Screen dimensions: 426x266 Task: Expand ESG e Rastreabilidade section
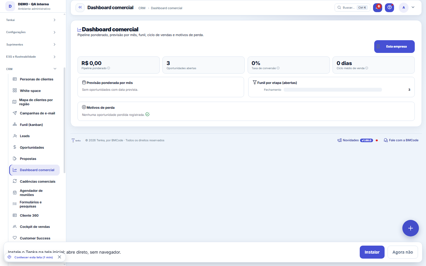pyautogui.click(x=31, y=57)
